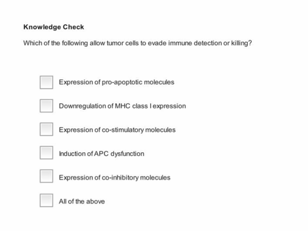Viewport: 308px width, 231px height.
Task: Click the 'Expression of co-inhibitory molecules' label
Action: tap(115, 178)
